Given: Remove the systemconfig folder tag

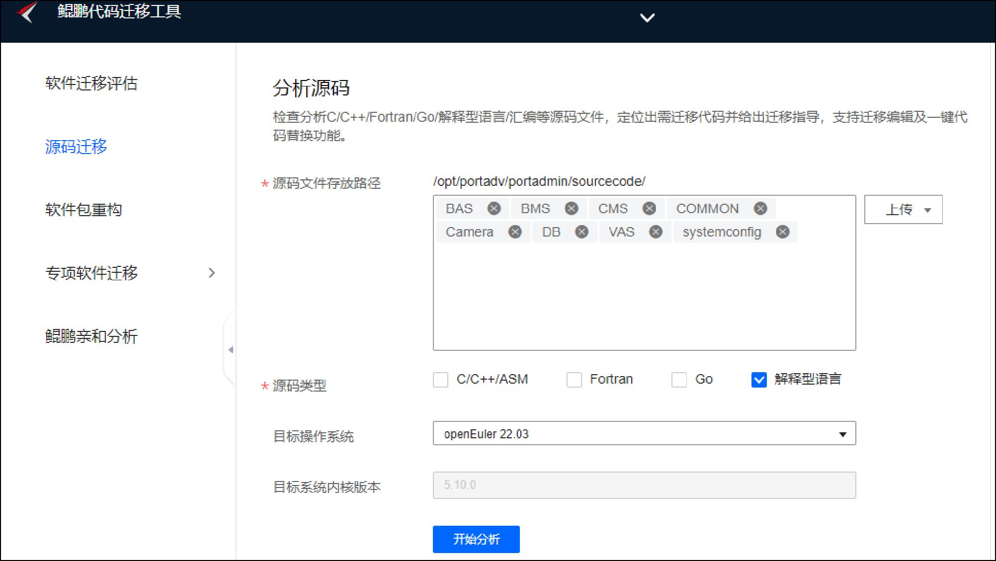Looking at the screenshot, I should (783, 232).
